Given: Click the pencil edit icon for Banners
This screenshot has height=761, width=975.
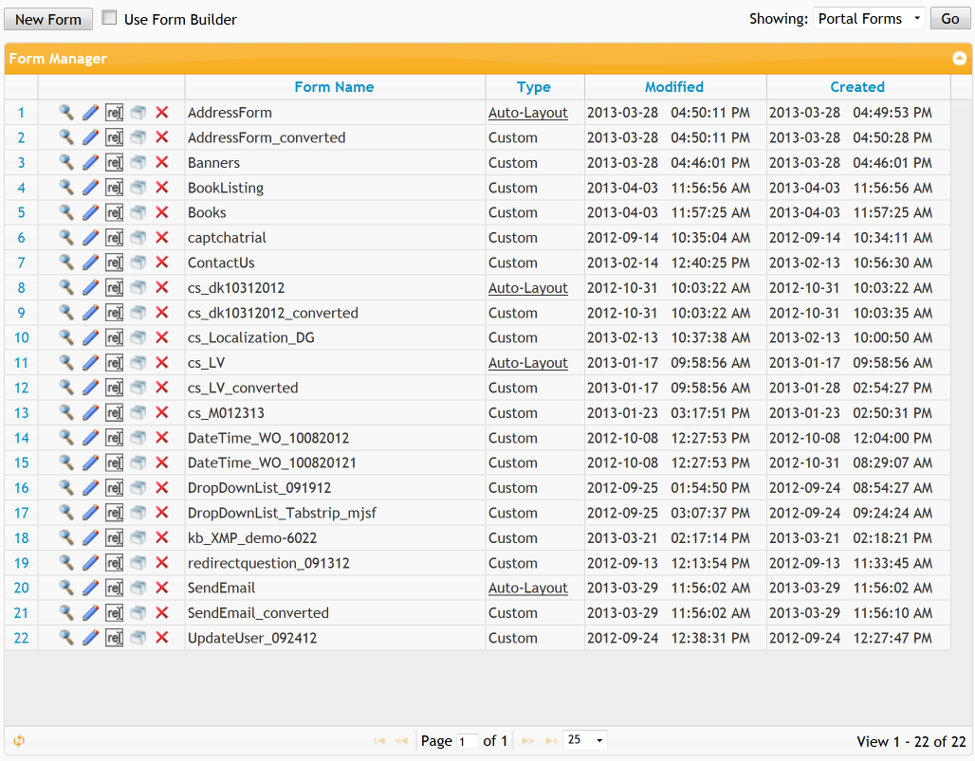Looking at the screenshot, I should click(x=90, y=163).
